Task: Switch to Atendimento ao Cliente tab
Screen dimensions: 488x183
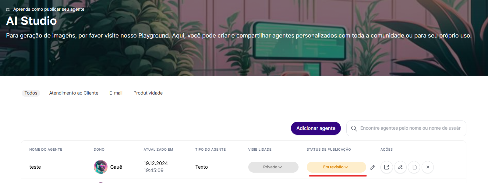Action: 74,93
